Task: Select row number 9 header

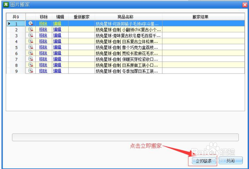Action: (x=16, y=71)
